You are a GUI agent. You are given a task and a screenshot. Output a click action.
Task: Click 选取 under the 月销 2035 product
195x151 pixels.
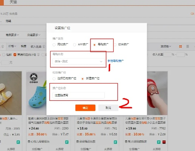11,149
